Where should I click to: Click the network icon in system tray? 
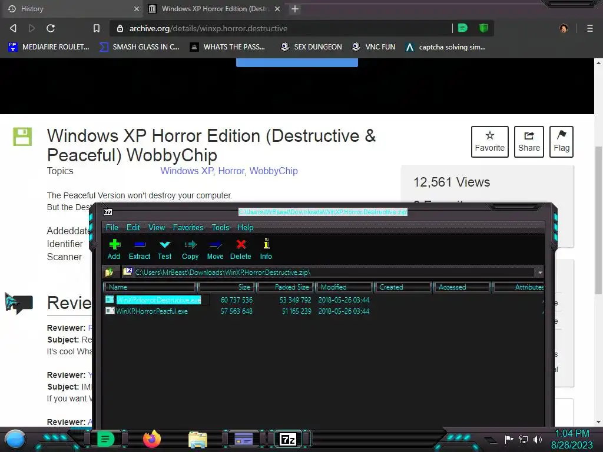point(524,439)
